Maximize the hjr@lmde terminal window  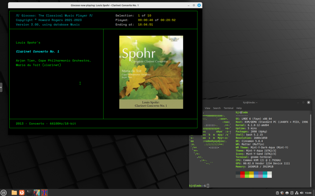click(x=303, y=103)
